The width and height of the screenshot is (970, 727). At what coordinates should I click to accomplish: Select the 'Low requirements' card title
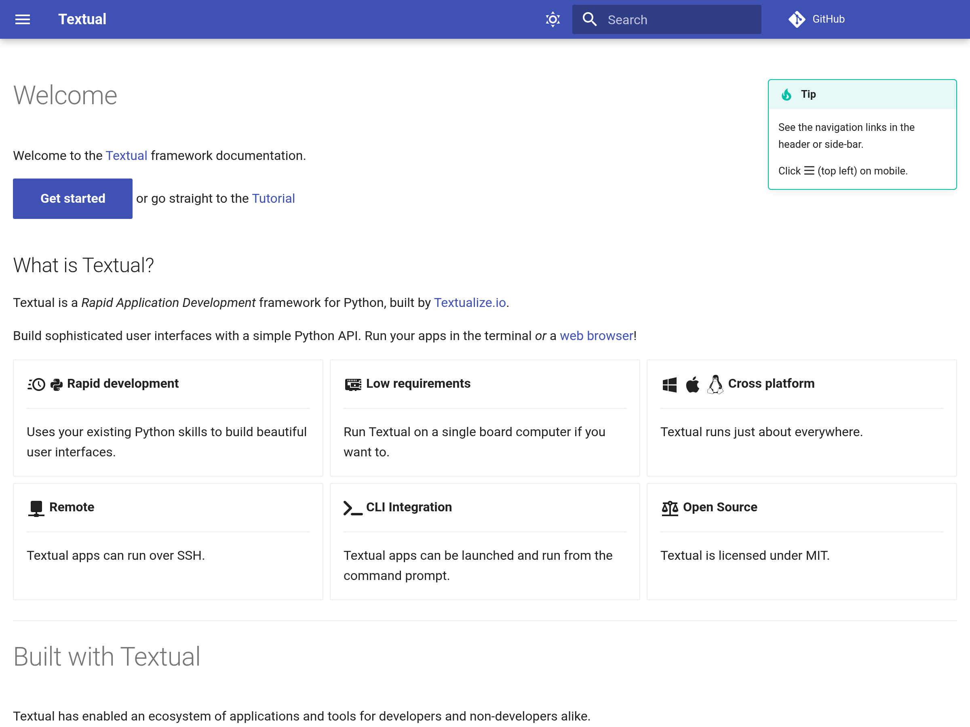click(418, 383)
